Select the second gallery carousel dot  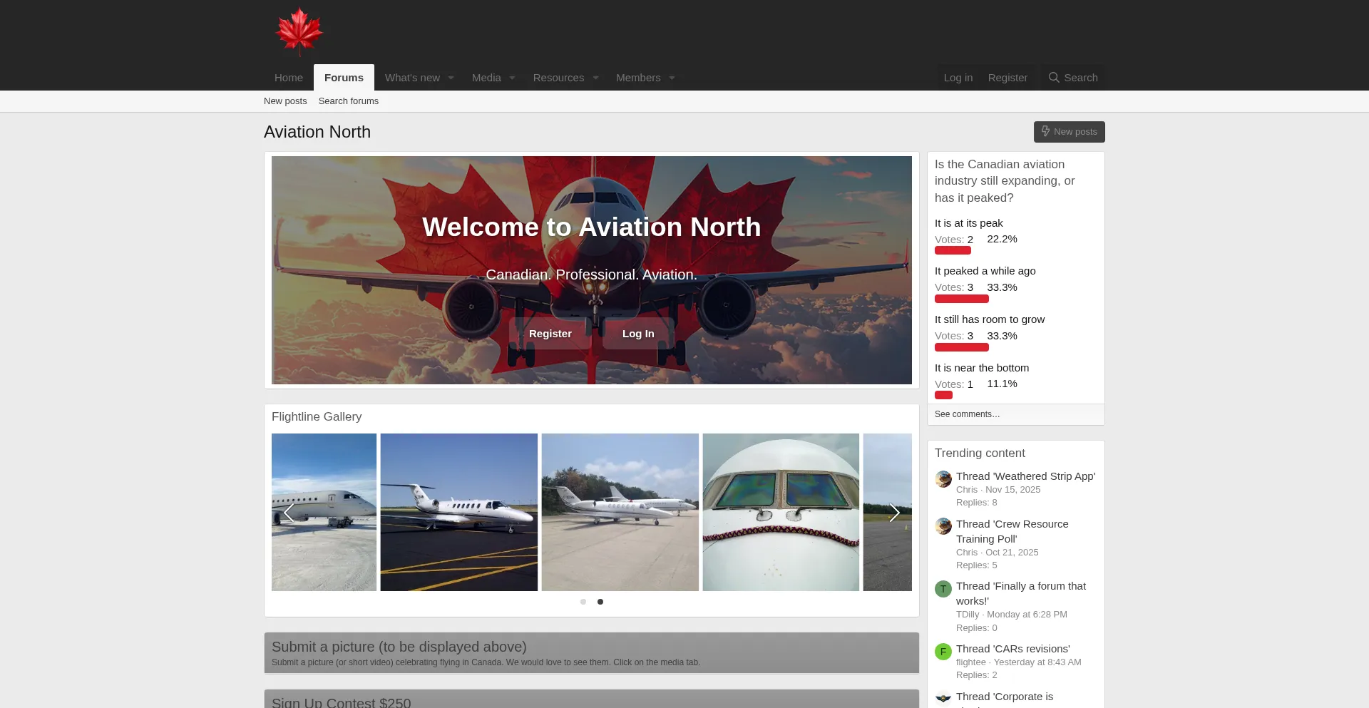600,602
